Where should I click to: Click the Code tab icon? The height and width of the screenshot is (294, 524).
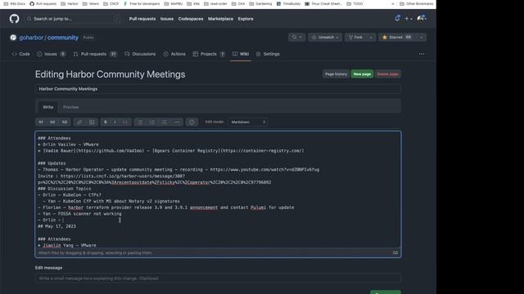coord(15,54)
